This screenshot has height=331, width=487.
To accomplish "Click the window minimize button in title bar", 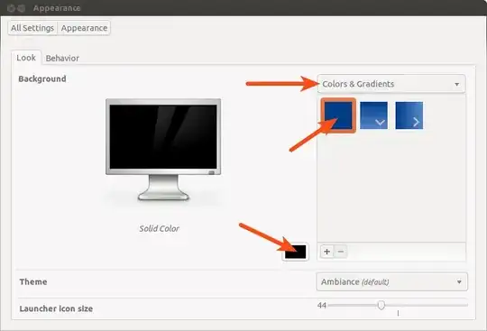I will [21, 8].
